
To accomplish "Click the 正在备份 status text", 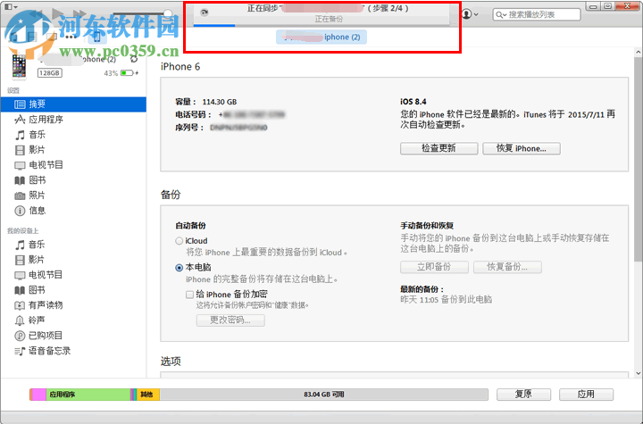I will click(329, 20).
